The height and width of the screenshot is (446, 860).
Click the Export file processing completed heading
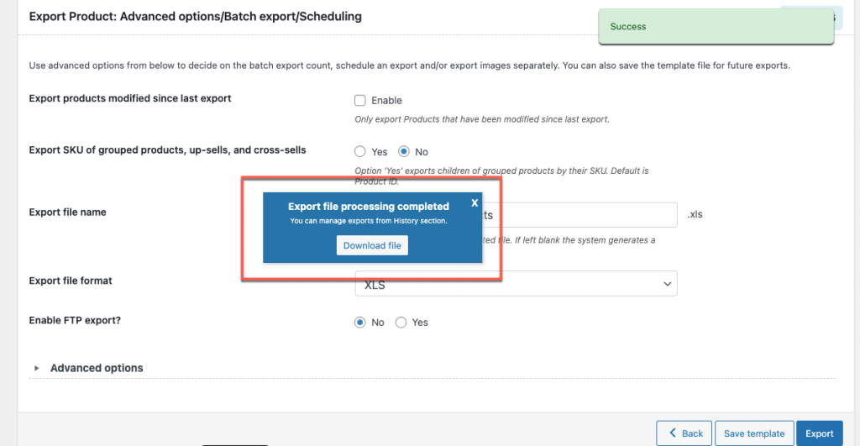coord(369,207)
